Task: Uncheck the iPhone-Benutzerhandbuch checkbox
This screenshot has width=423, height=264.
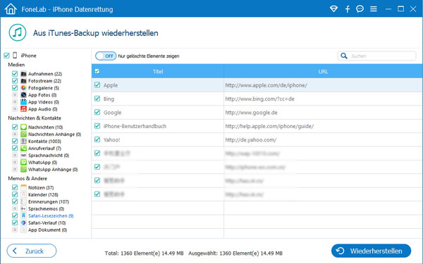Action: click(97, 126)
